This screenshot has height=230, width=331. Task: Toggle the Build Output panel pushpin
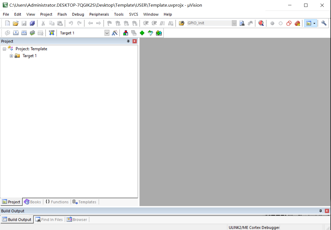coord(320,211)
